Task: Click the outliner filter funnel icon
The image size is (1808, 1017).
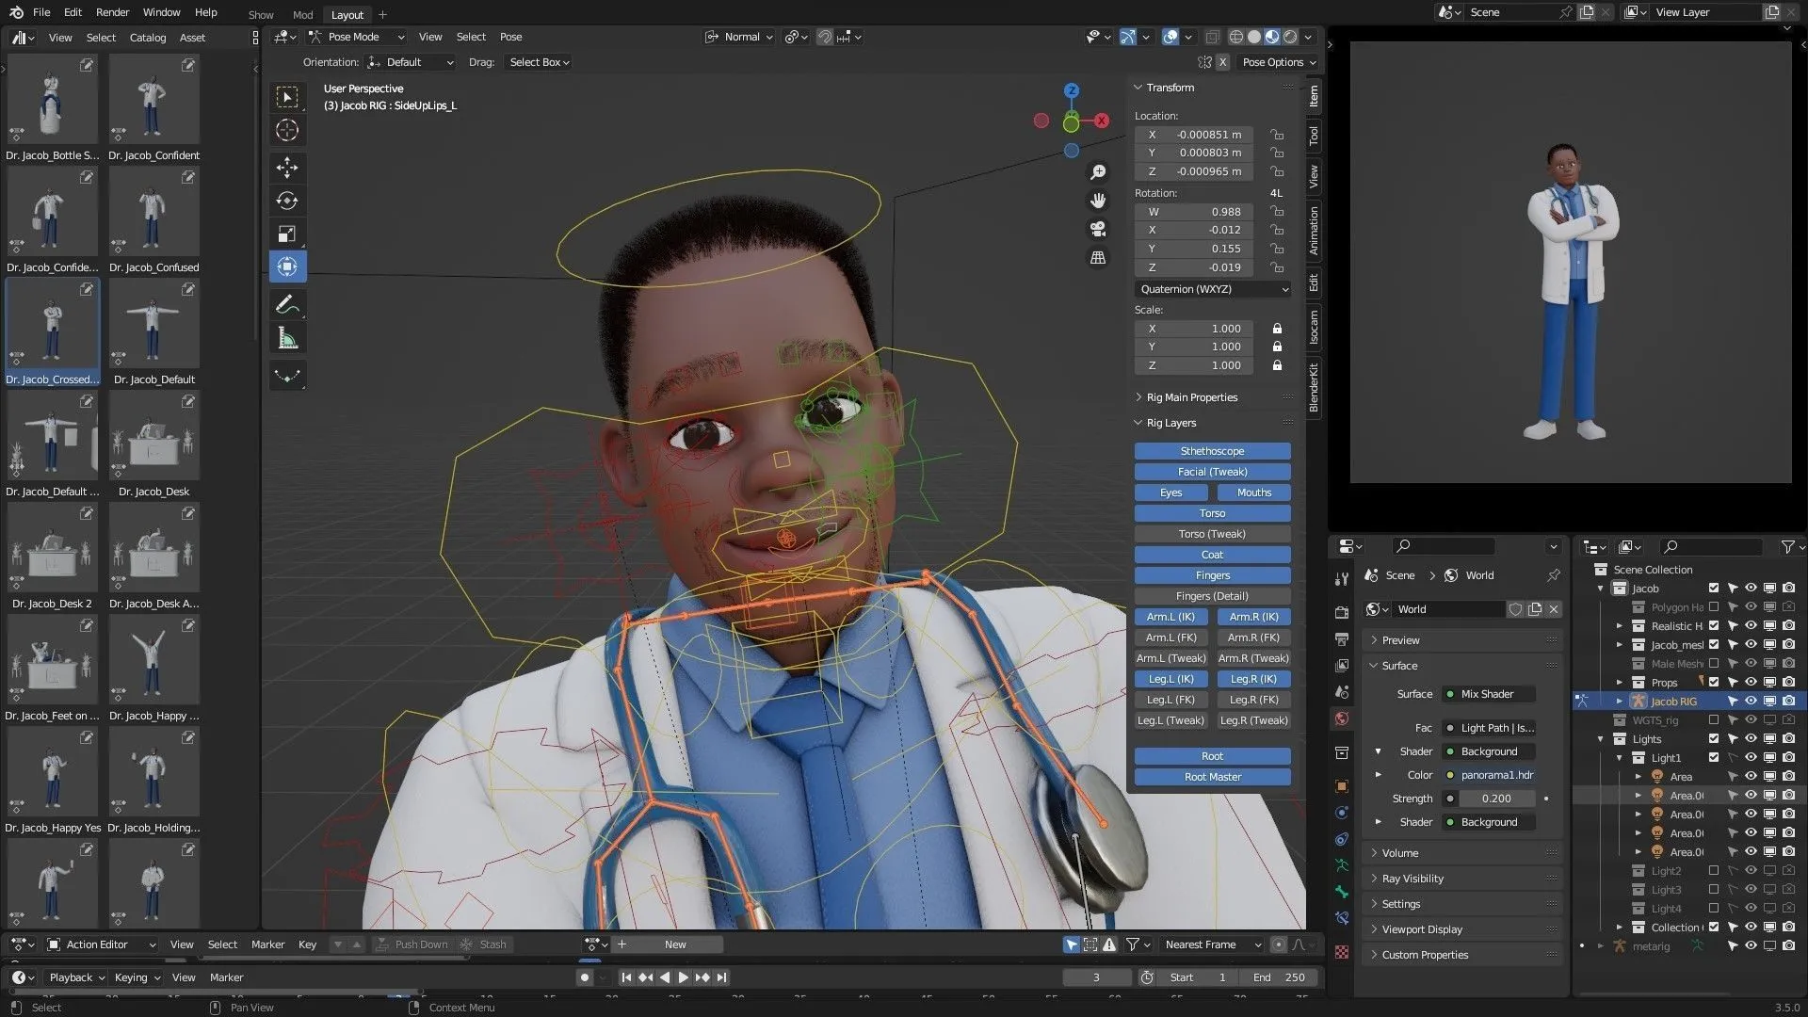Action: pos(1789,546)
